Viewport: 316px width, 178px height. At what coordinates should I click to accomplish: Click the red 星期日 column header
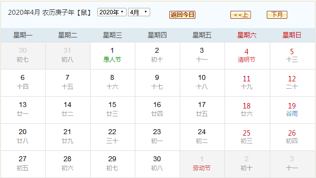click(x=292, y=35)
